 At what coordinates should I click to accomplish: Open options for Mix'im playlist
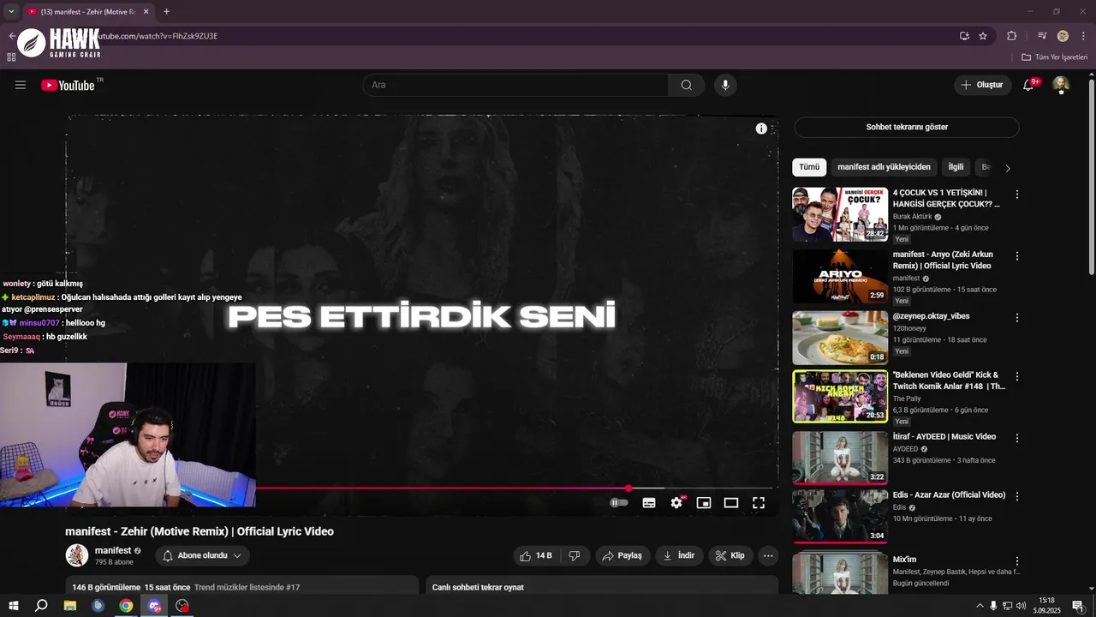(x=1017, y=560)
